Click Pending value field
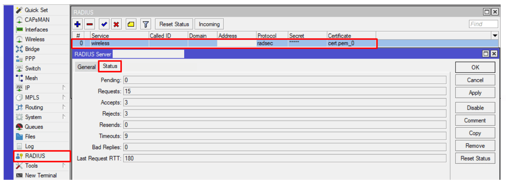506x180 pixels. pyautogui.click(x=285, y=80)
